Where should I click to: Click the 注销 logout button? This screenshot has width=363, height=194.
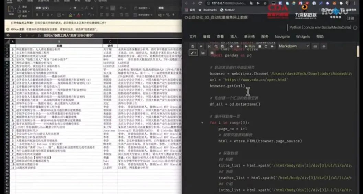click(x=351, y=18)
